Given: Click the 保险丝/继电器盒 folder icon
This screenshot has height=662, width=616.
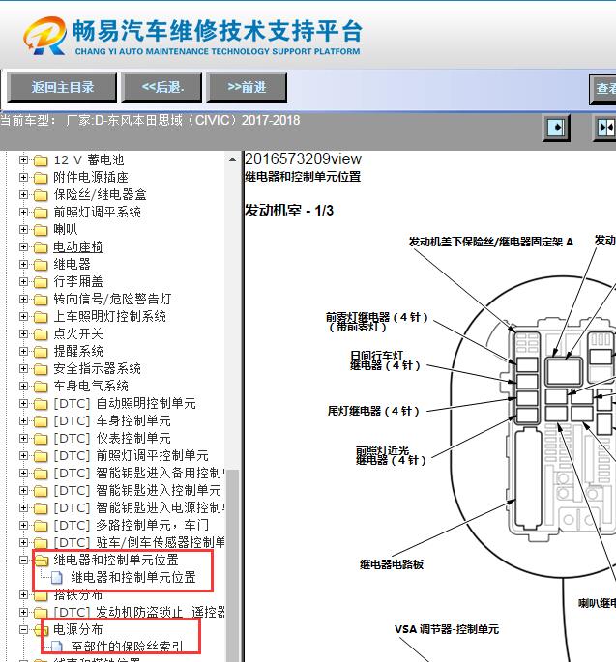Looking at the screenshot, I should (41, 195).
